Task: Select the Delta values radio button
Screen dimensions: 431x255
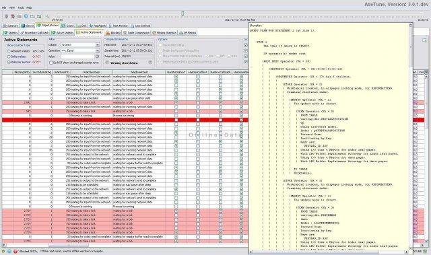Action: point(9,57)
